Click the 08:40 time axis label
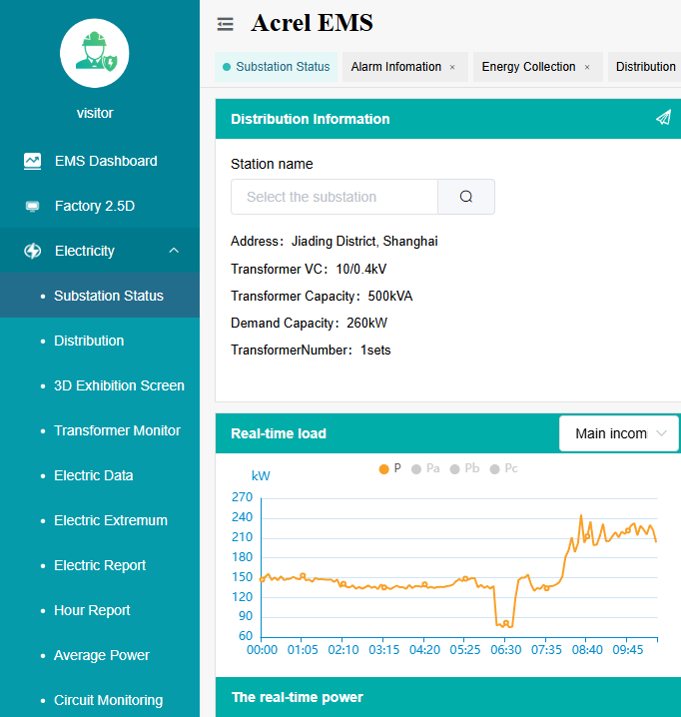Viewport: 681px width, 717px height. tap(587, 650)
